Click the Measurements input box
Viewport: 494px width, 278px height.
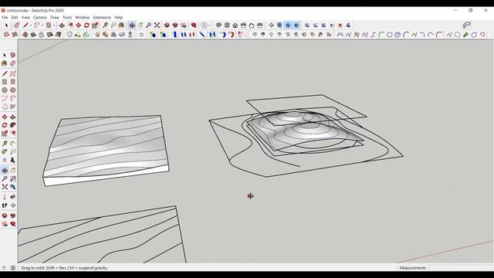[462, 268]
